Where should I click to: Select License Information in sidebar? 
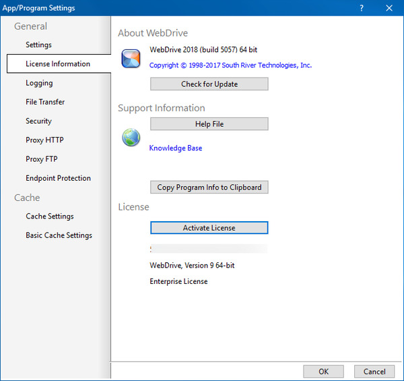tap(58, 64)
